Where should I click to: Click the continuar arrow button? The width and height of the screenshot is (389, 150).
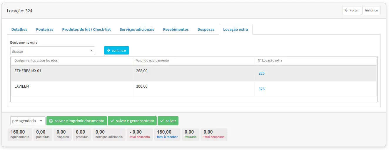click(116, 50)
